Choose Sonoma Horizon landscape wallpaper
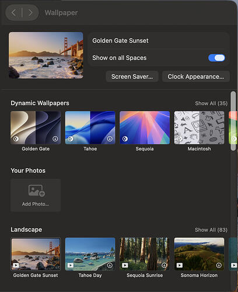Viewport: 238px width, 292px height. point(199,254)
